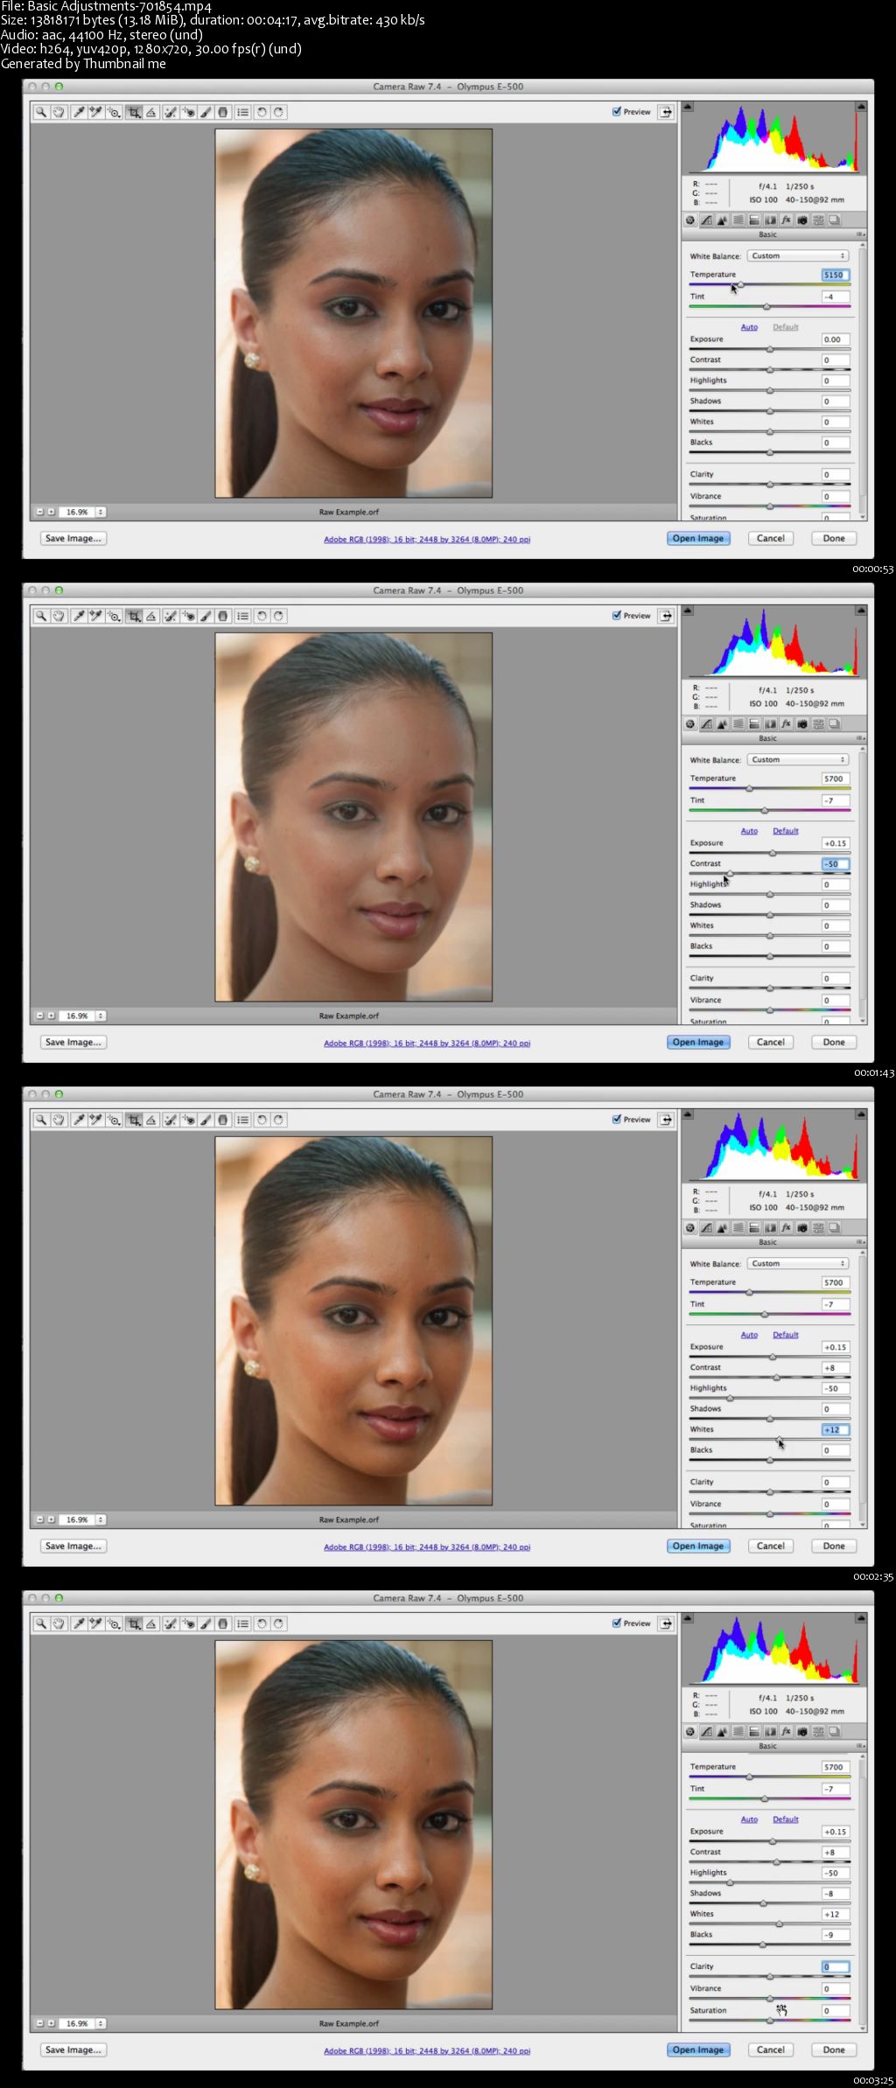Pick the White Balance eyedropper in the 00:00:53 frame

coord(78,112)
